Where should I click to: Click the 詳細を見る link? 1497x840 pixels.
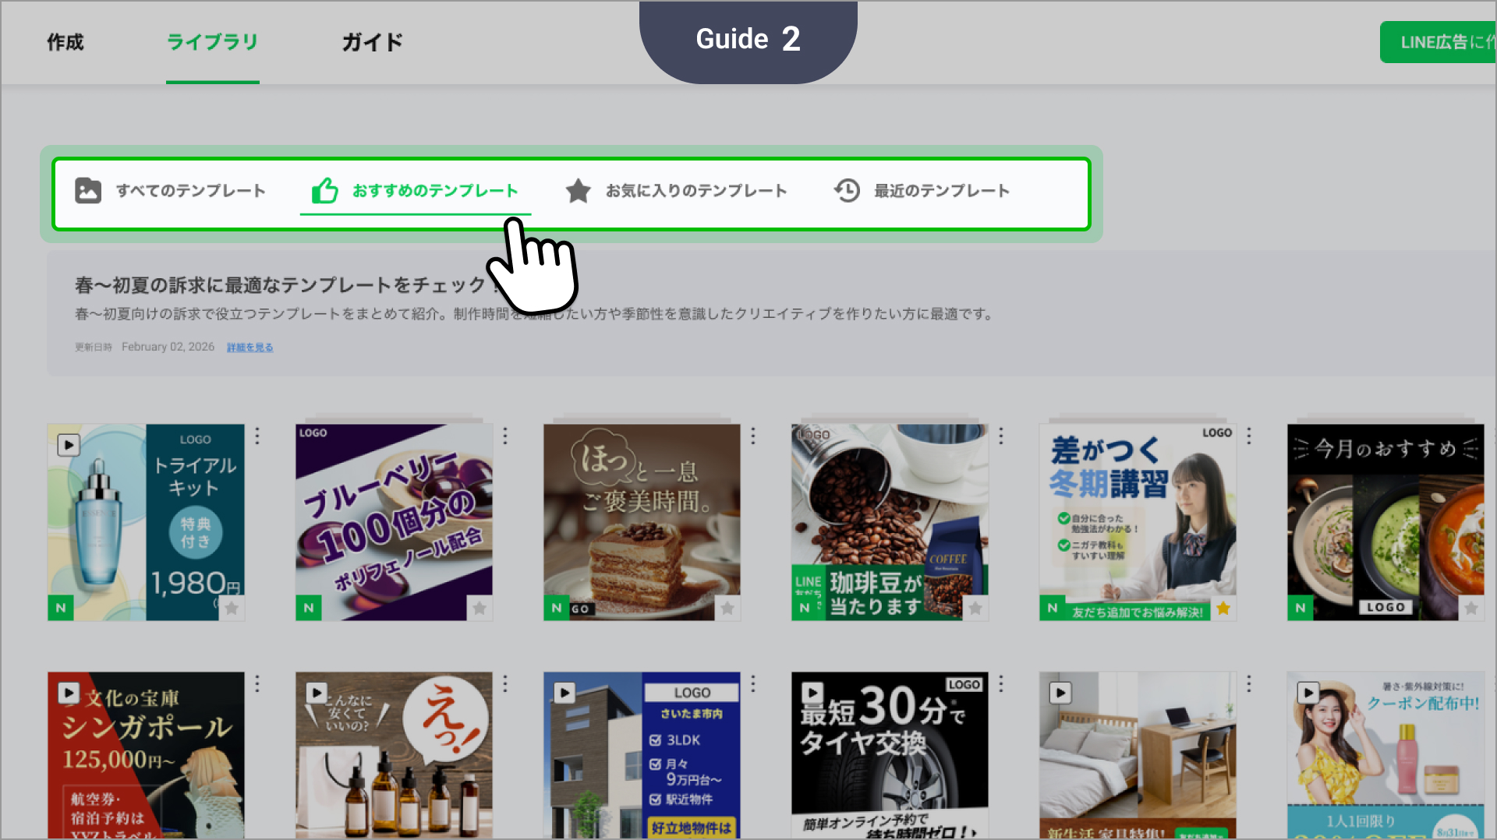[x=249, y=348]
